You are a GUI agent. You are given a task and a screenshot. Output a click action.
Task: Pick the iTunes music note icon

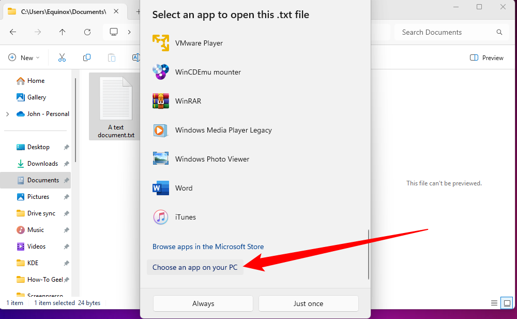161,217
